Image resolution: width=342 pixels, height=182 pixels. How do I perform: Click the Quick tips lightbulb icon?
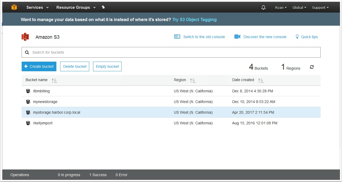click(297, 37)
